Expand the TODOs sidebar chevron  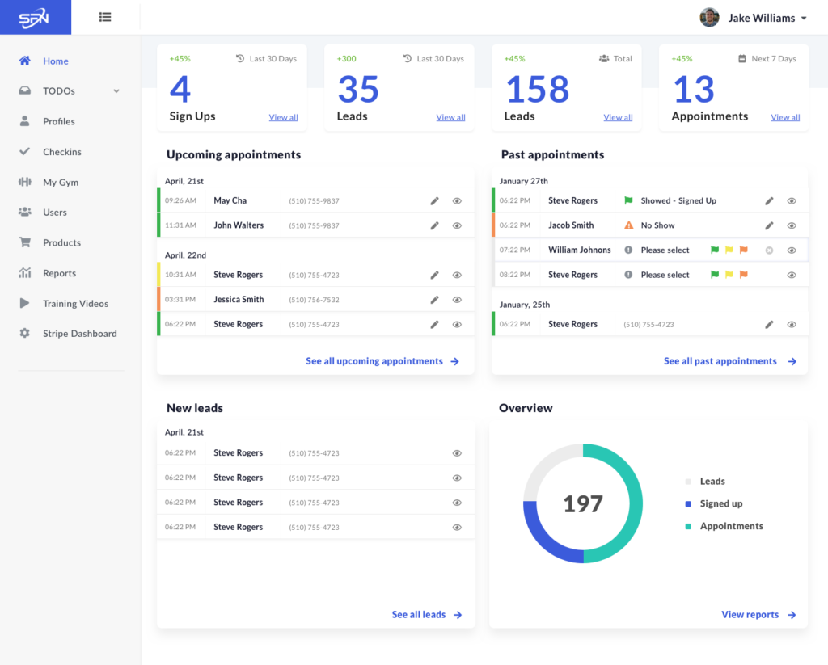(x=116, y=91)
